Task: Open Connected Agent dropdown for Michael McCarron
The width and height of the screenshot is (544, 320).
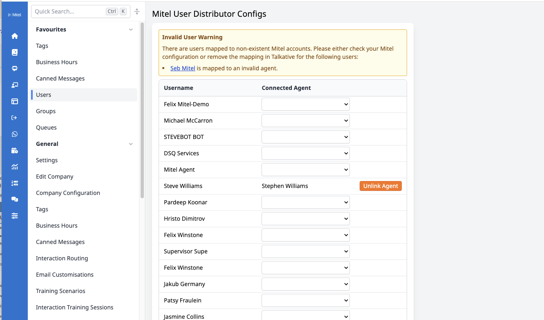Action: [306, 121]
